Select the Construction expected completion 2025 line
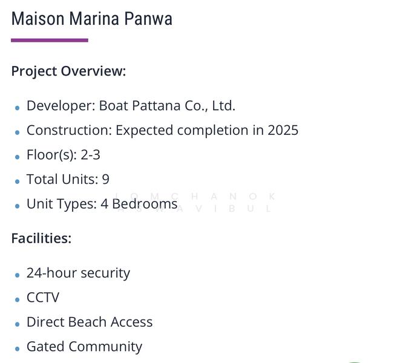The width and height of the screenshot is (400, 363). tap(162, 131)
